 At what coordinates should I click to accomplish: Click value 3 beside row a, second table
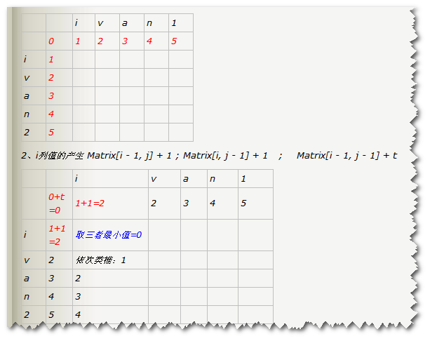(51, 278)
